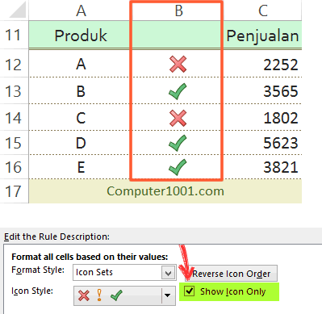Click the select-all corner triangle of the sheet

(x=18, y=10)
